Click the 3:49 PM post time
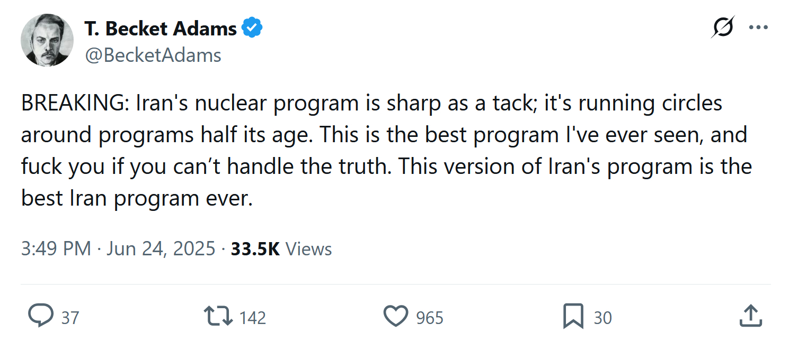The height and width of the screenshot is (342, 789). (56, 248)
